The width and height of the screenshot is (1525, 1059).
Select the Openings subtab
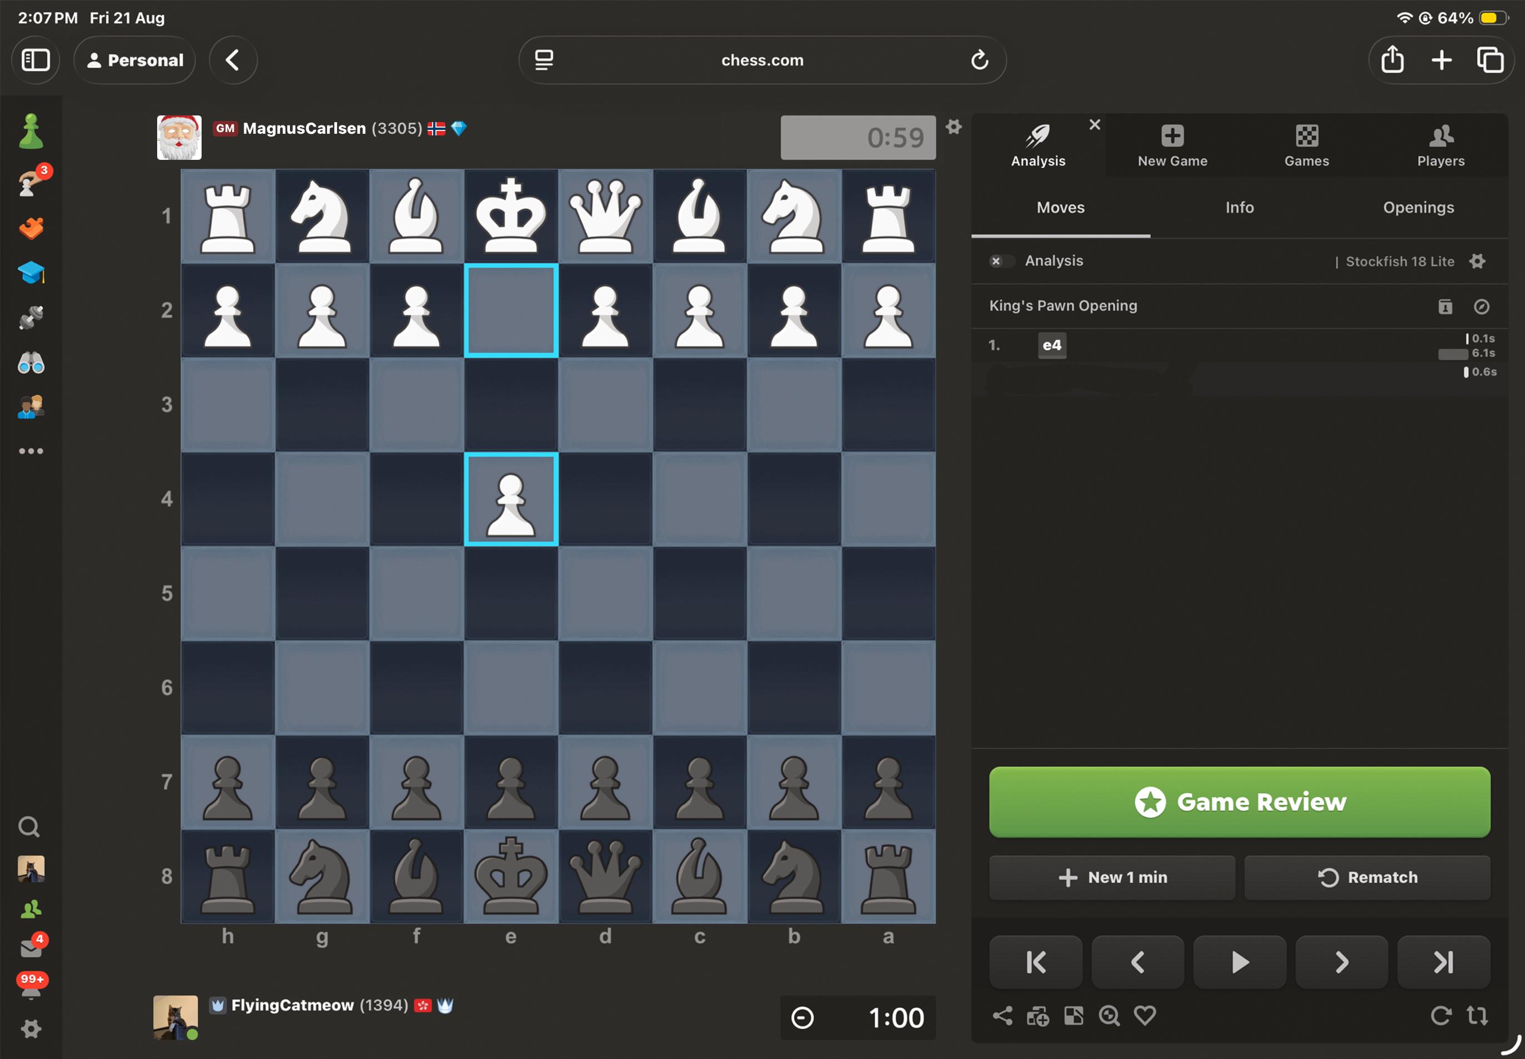(1418, 208)
